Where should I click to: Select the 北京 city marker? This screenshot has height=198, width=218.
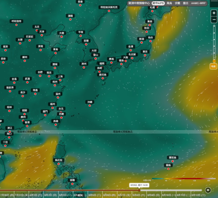pos(37,30)
